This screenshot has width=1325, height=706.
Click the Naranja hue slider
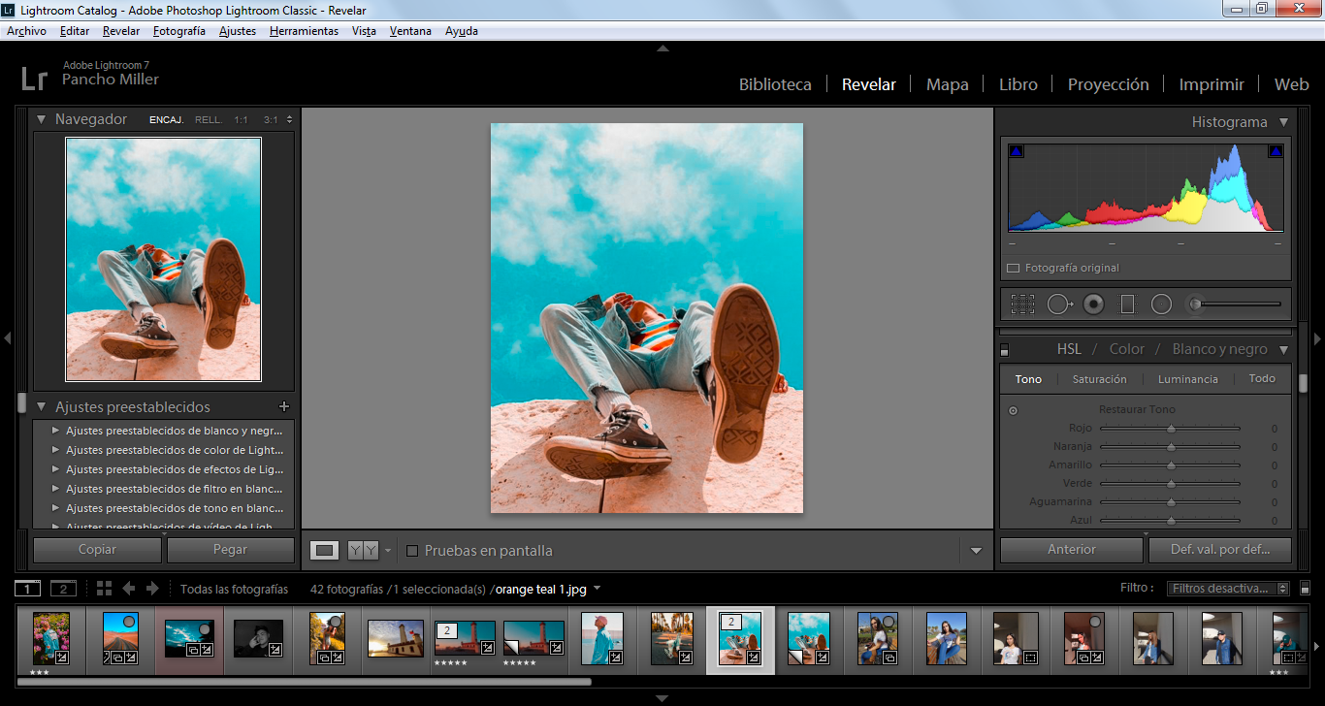pos(1170,447)
